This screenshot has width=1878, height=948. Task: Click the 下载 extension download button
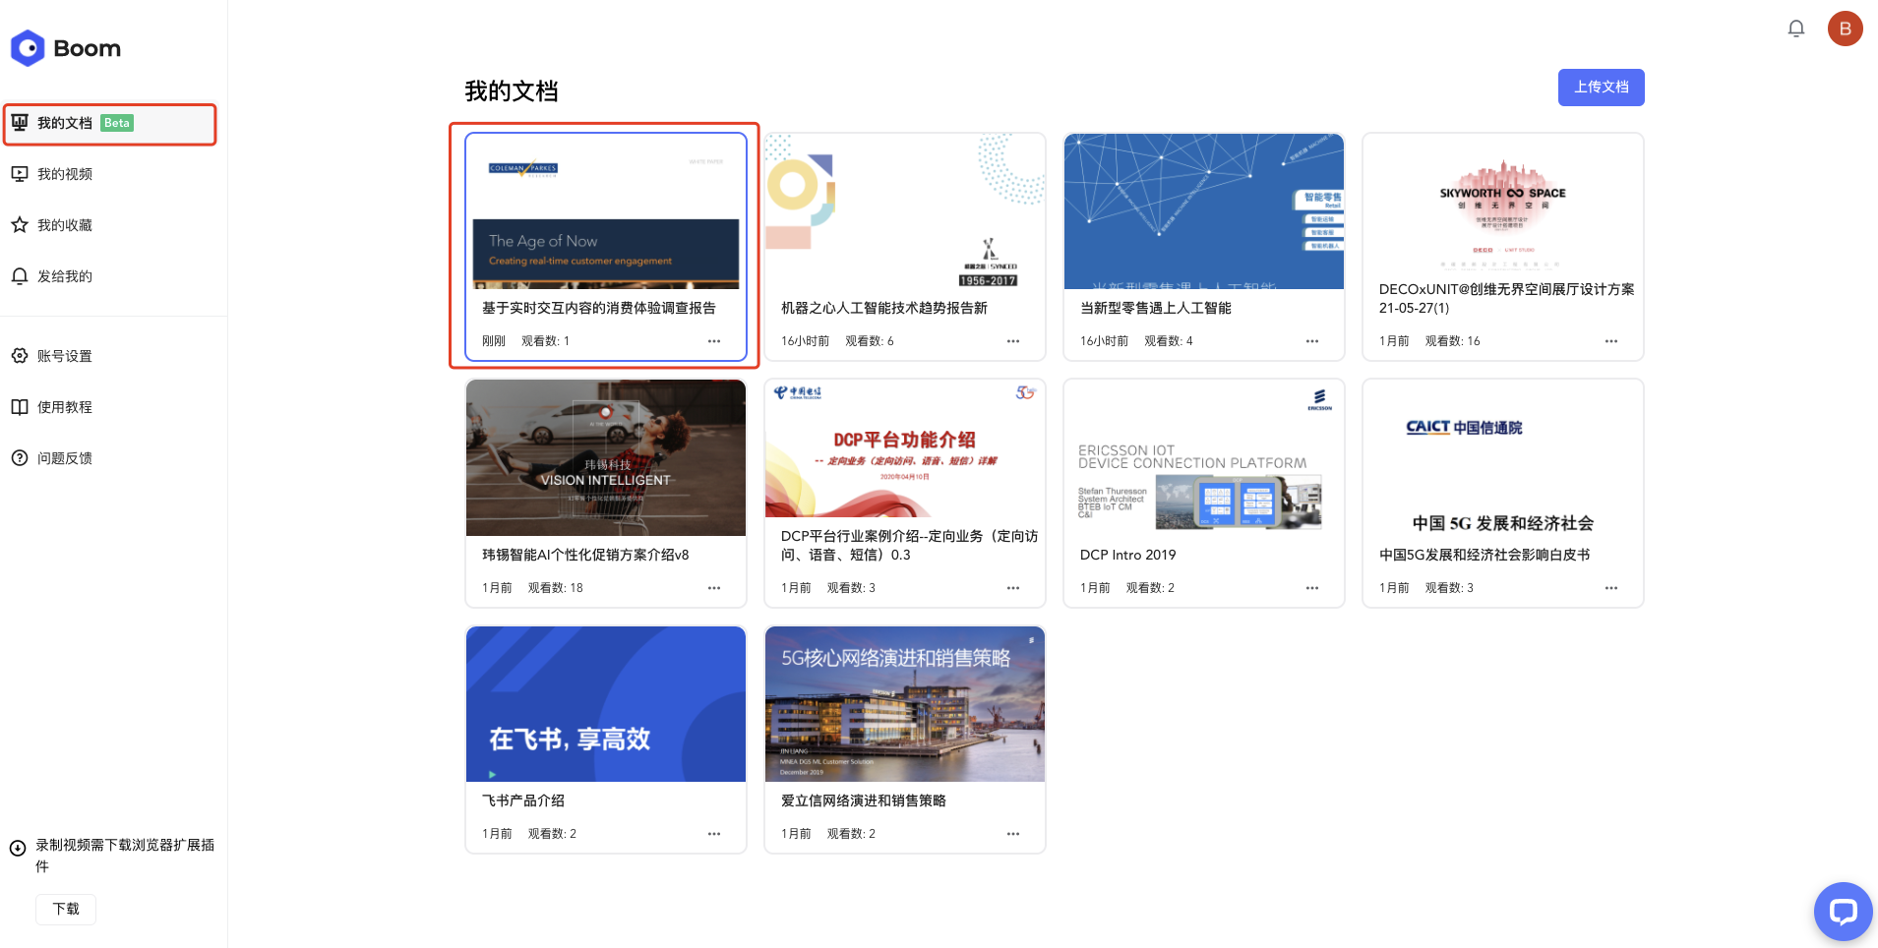(x=66, y=909)
